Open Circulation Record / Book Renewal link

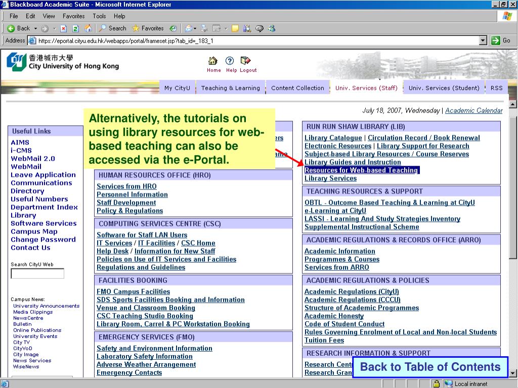coord(424,138)
